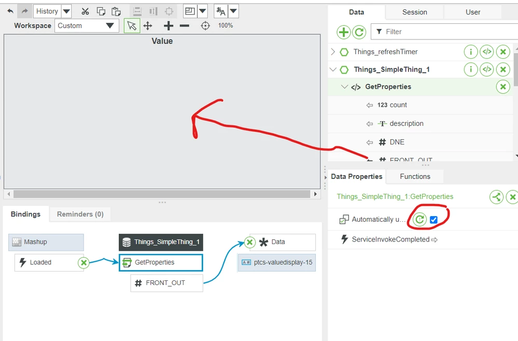Select the count property row

420,105
